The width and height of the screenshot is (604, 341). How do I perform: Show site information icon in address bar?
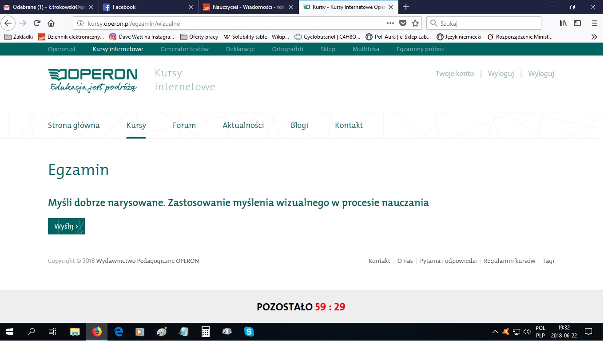(x=80, y=24)
